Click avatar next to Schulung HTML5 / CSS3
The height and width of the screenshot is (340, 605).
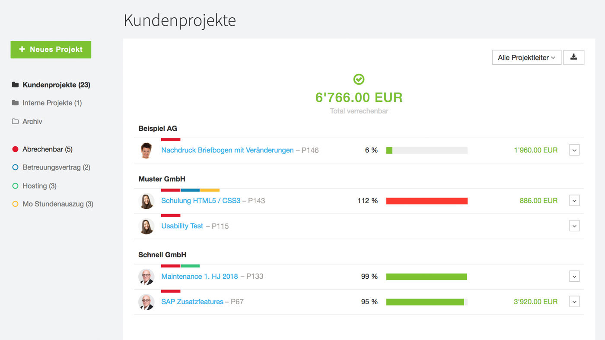click(146, 201)
